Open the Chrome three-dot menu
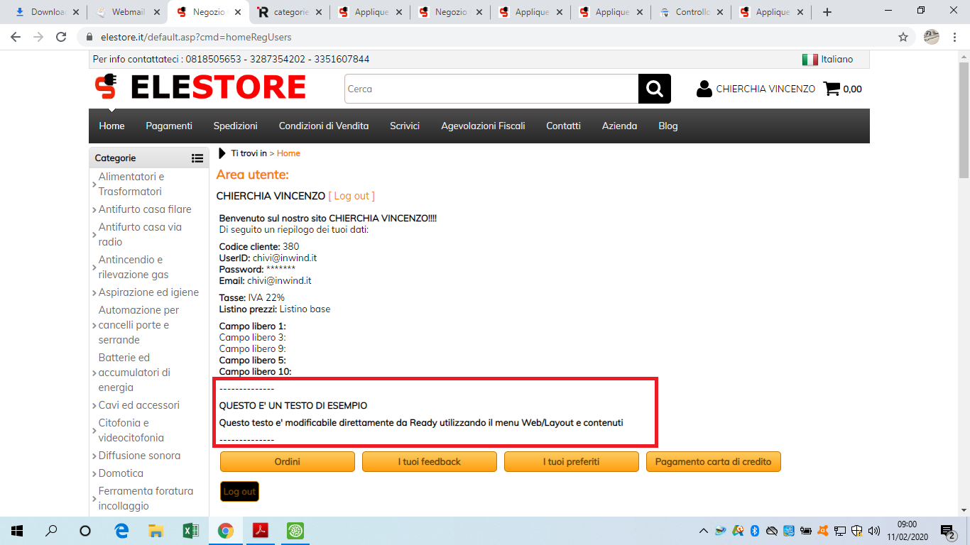The width and height of the screenshot is (970, 545). pos(955,37)
